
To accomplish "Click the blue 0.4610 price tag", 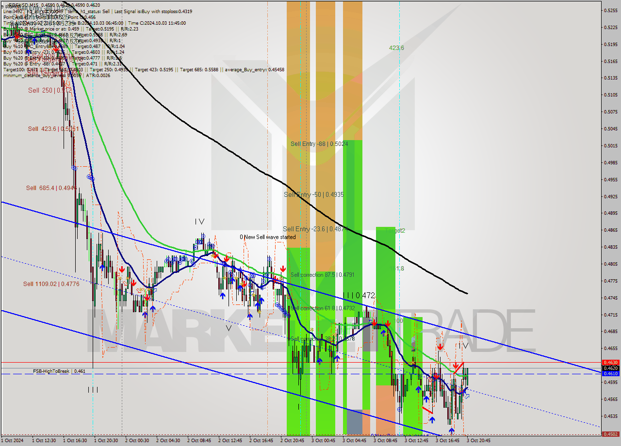I will [610, 373].
